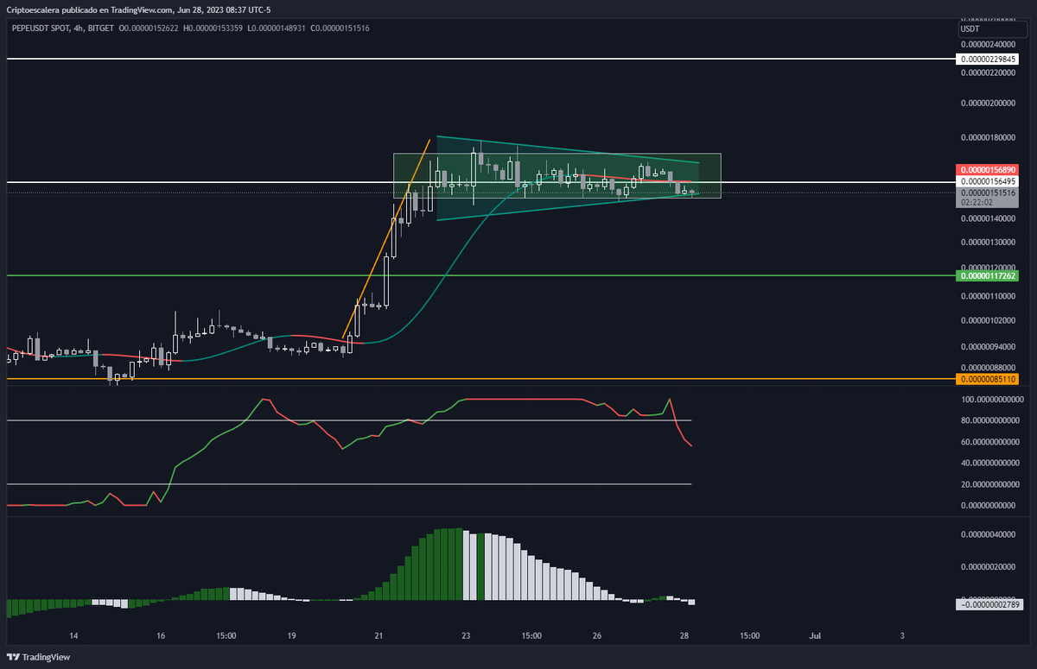Click the TradingView logo at the bottom
This screenshot has height=669, width=1037.
(x=38, y=657)
